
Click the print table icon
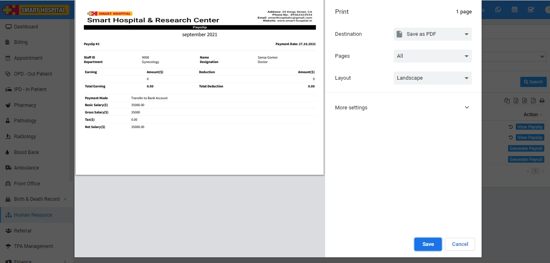542,101
